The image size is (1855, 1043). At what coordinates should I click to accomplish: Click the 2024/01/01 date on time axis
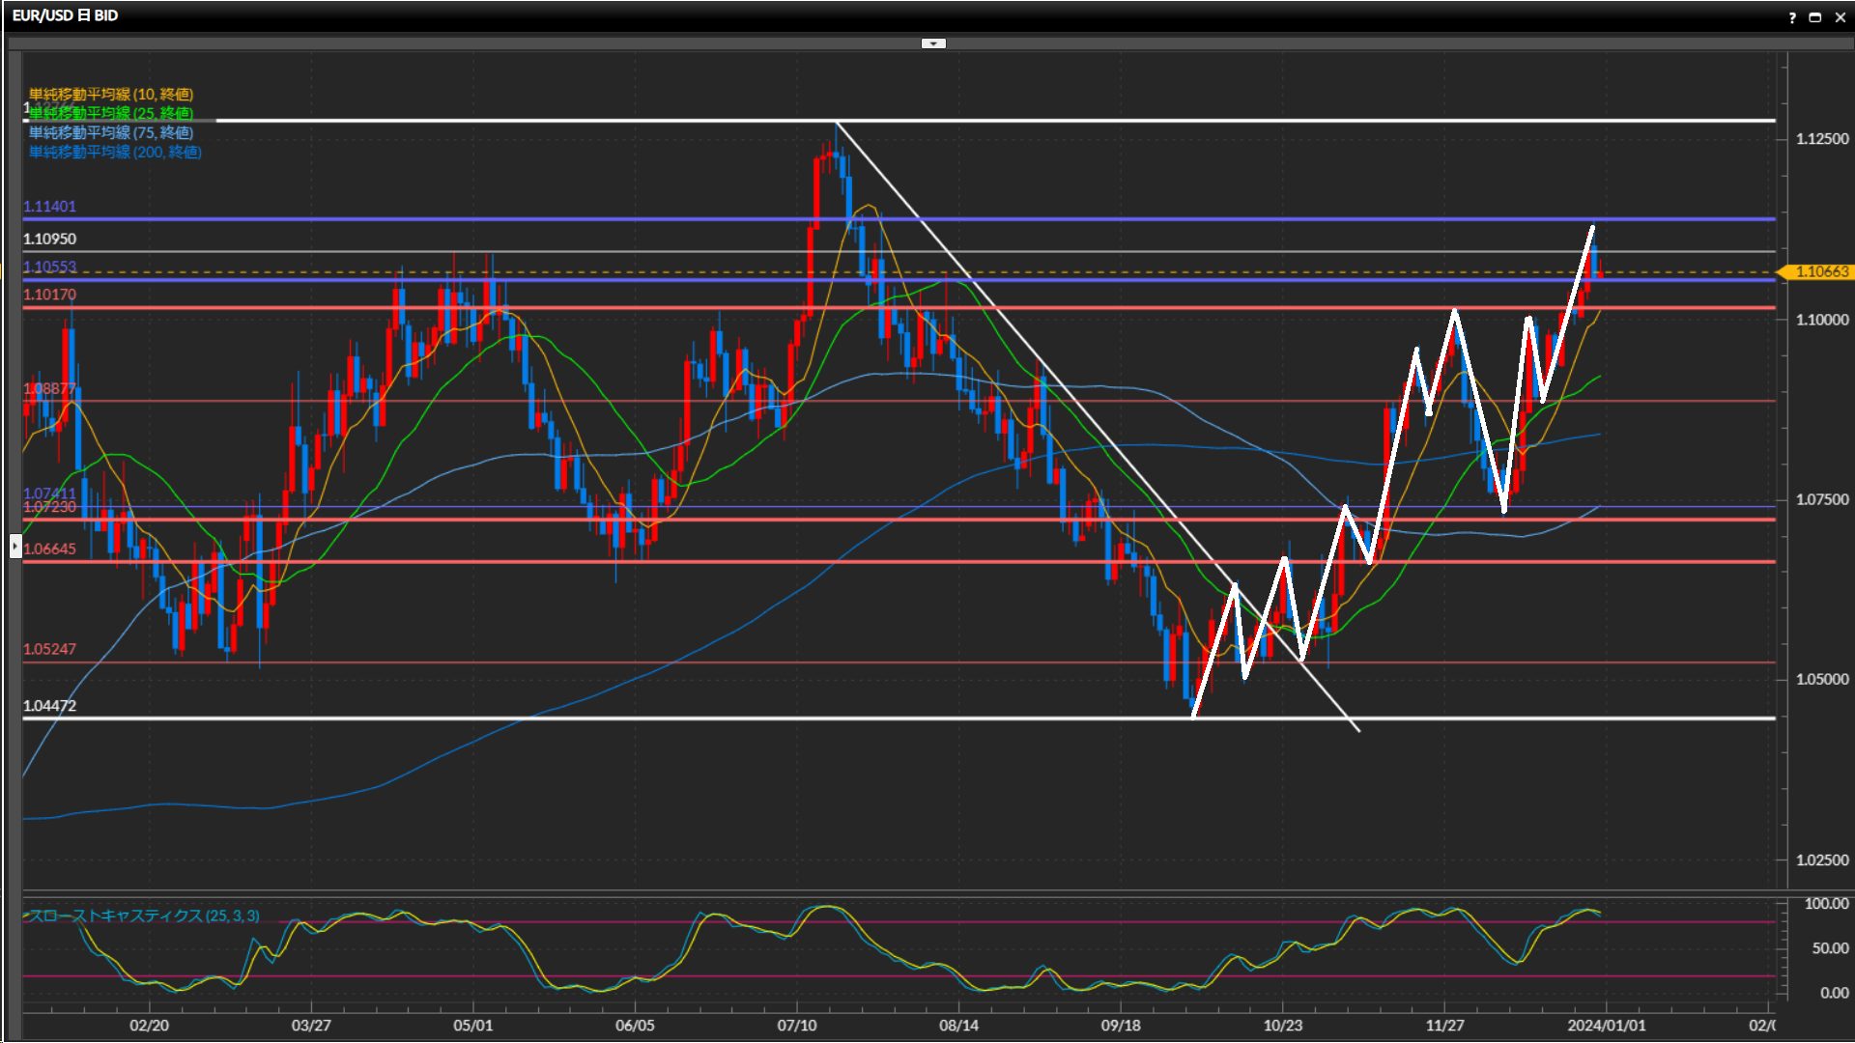1606,1026
